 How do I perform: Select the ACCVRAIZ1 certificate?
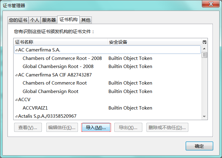[x=35, y=108]
